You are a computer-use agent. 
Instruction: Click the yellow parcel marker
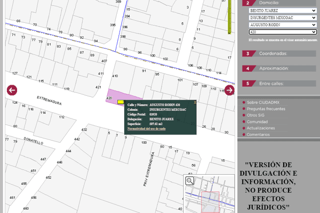tap(121, 102)
